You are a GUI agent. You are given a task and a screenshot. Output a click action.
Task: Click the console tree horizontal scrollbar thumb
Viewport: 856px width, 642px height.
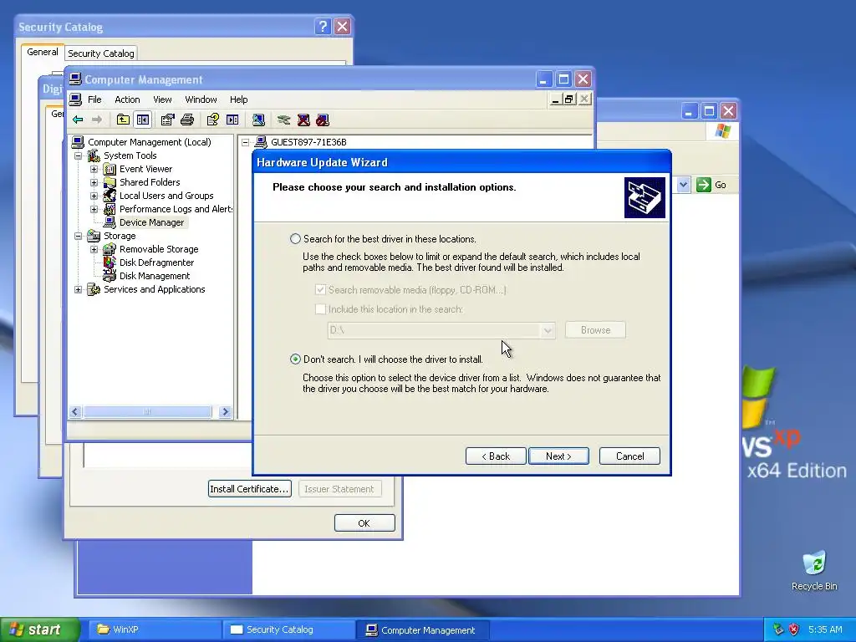click(147, 411)
